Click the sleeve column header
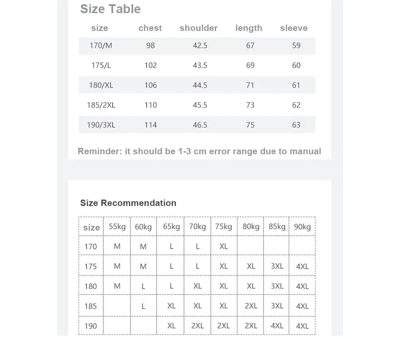The width and height of the screenshot is (407, 339). tap(294, 28)
